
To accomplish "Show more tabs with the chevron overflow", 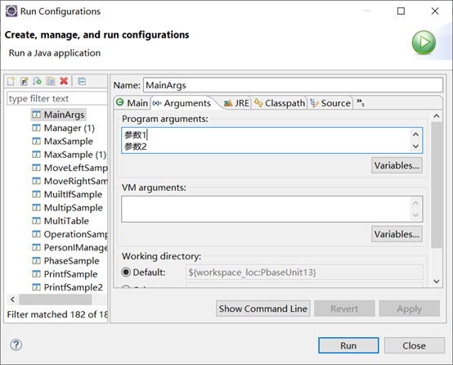I will click(361, 102).
